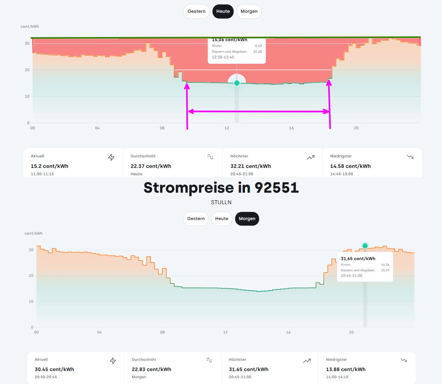Click the time slot 20:30-20:45
Screen dimensions: 442x384
tap(46, 377)
